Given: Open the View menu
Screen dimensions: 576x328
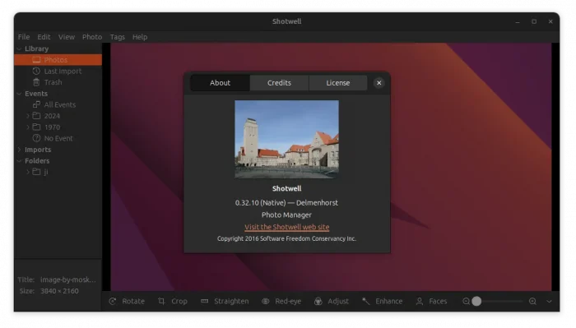Looking at the screenshot, I should tap(67, 37).
